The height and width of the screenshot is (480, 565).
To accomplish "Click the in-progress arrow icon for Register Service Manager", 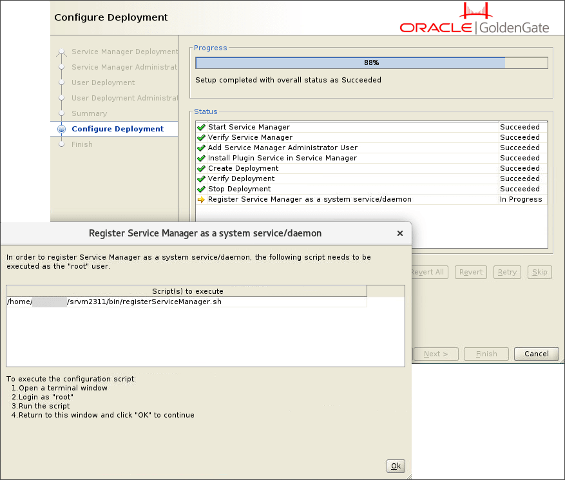I will tap(202, 199).
